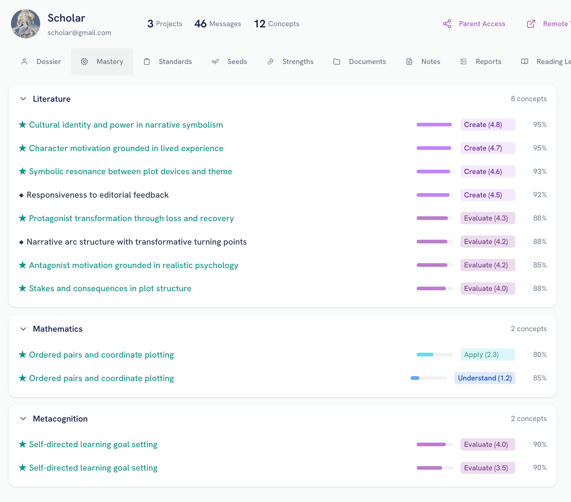571x502 pixels.
Task: Click the Remote external-link icon
Action: (531, 23)
